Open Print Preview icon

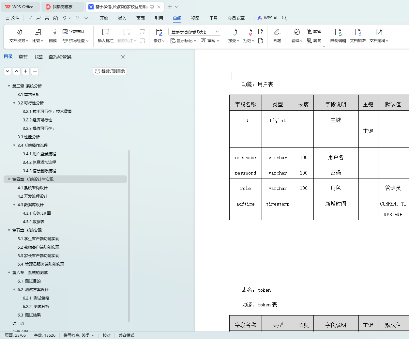coord(55,18)
